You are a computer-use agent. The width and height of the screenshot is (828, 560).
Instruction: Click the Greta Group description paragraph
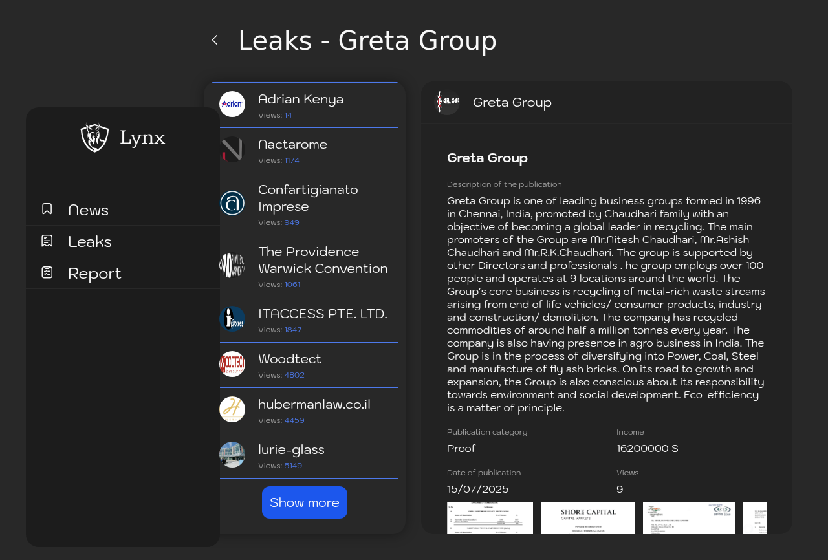607,304
